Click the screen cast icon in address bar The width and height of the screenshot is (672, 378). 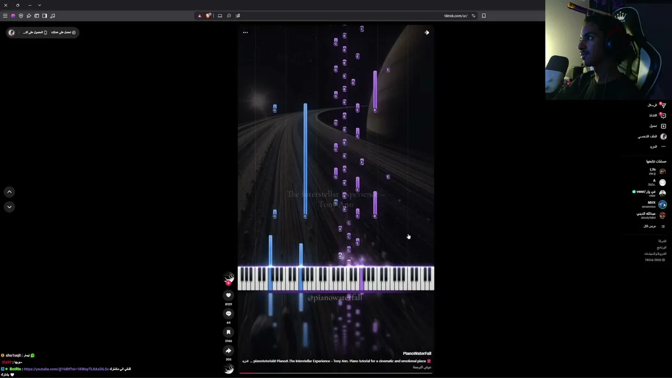220,16
